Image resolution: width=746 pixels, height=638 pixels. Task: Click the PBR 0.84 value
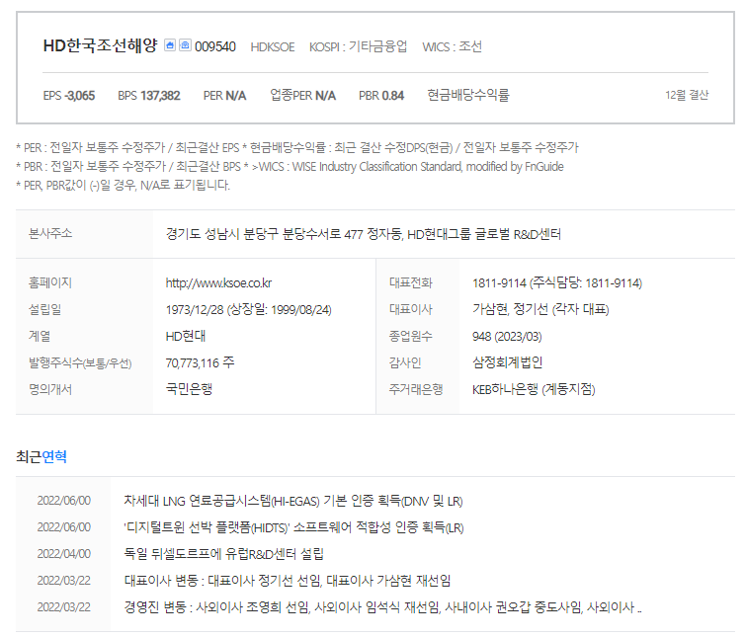coord(381,96)
